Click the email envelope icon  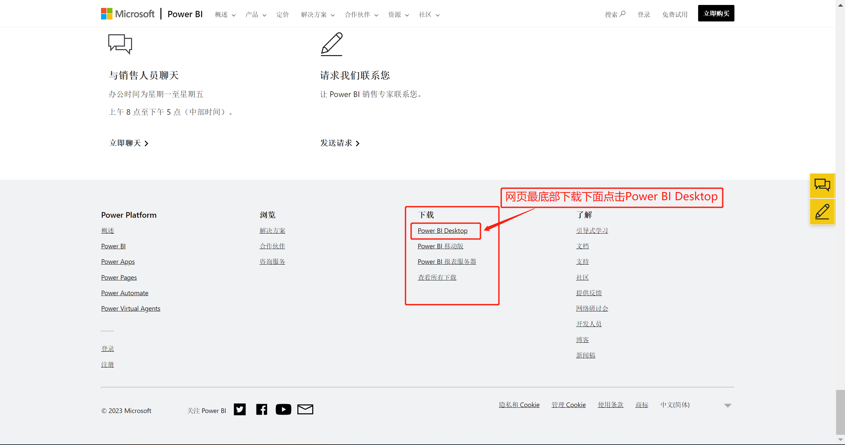(305, 409)
